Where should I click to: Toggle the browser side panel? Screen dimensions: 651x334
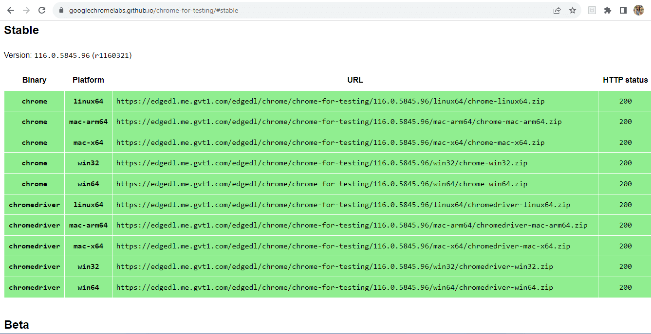coord(623,10)
